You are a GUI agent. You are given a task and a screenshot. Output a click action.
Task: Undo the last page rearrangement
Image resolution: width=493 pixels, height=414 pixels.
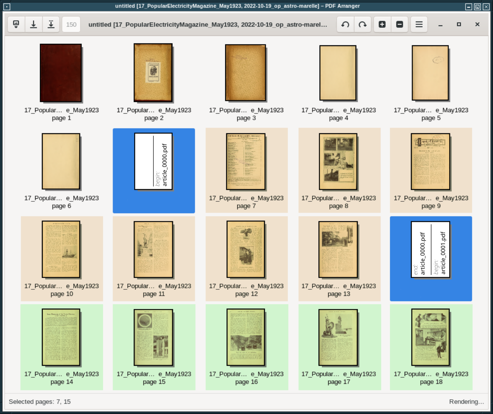point(345,24)
